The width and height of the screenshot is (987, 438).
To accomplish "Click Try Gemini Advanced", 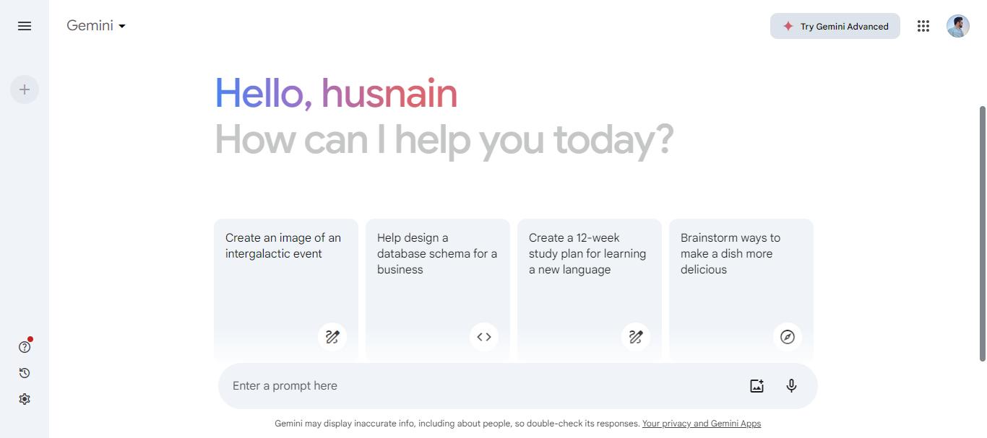I will (x=835, y=26).
